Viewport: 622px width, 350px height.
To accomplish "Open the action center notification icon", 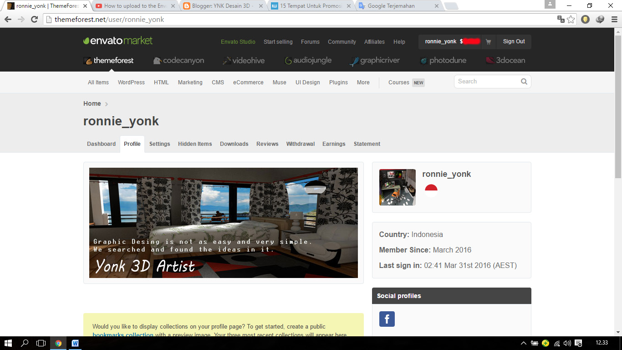I will click(578, 343).
